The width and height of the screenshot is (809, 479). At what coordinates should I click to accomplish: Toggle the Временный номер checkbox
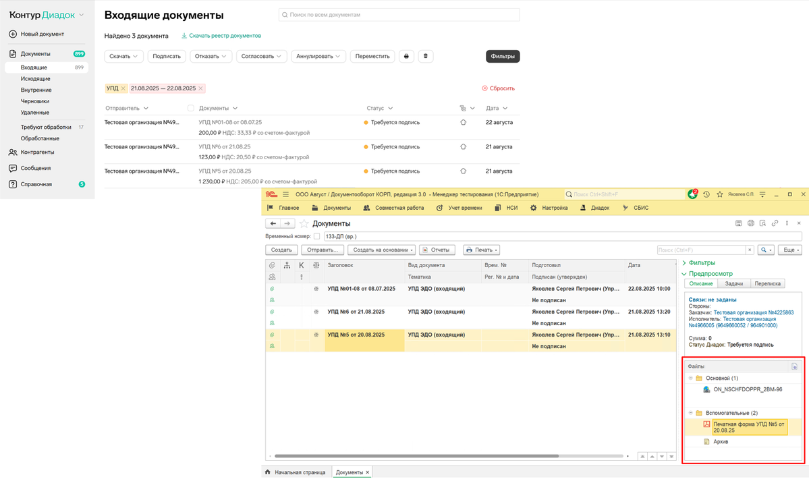[x=316, y=237]
